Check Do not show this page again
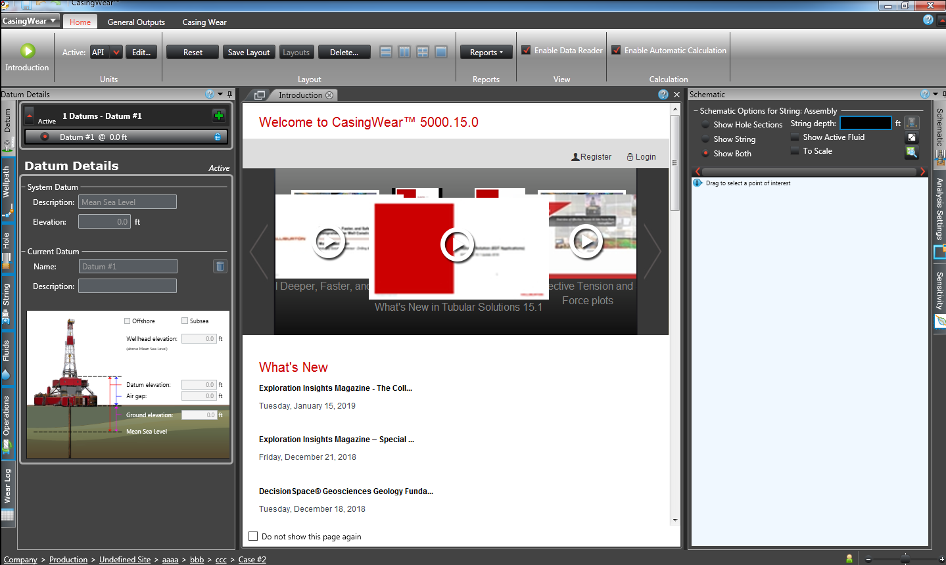The image size is (946, 565). click(x=253, y=536)
